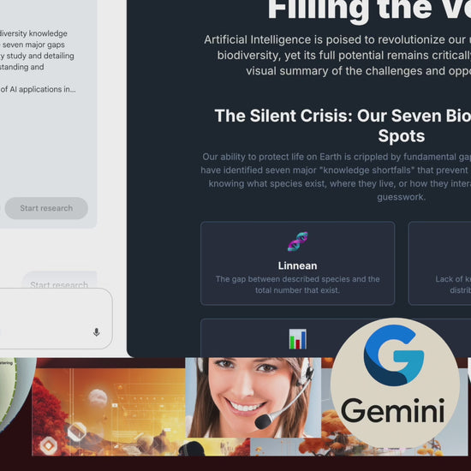
Task: Click the Gemini logo badge
Action: pyautogui.click(x=395, y=383)
